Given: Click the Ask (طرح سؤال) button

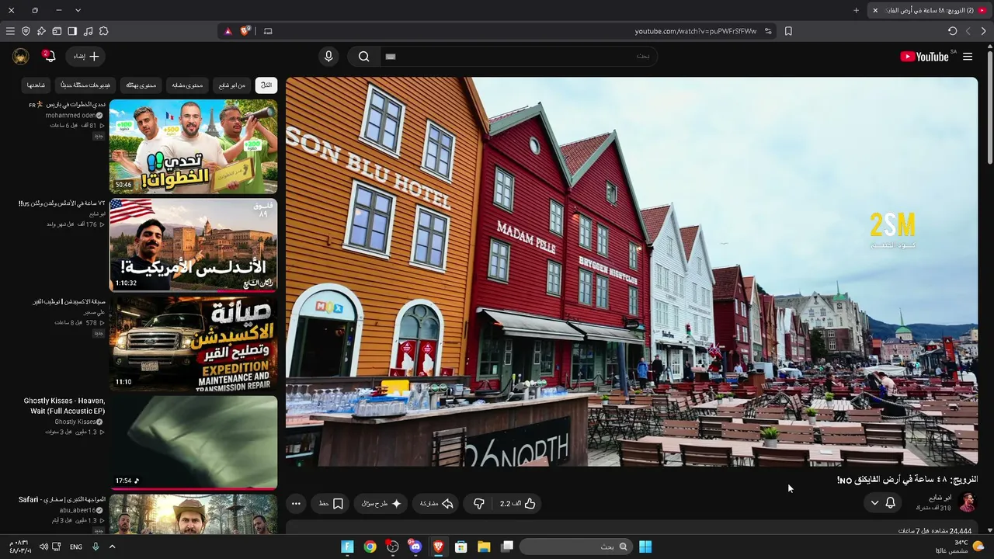Looking at the screenshot, I should point(381,503).
